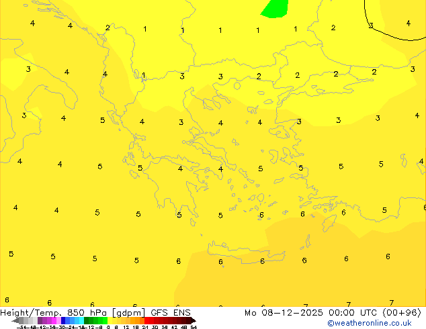
Task: Click the positive "30" scale label
Action: (155, 327)
